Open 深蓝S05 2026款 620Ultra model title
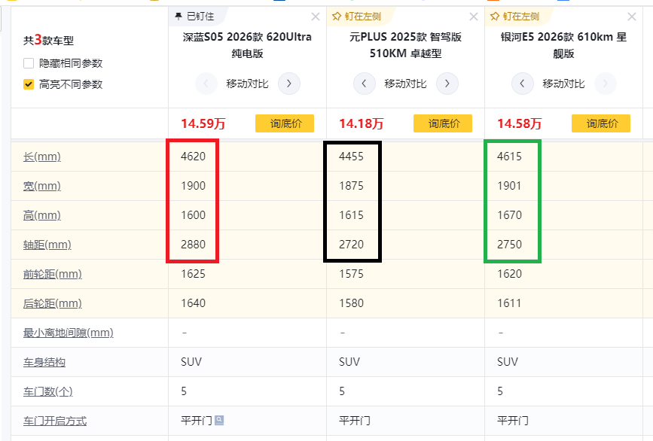Image resolution: width=653 pixels, height=441 pixels. [x=247, y=45]
